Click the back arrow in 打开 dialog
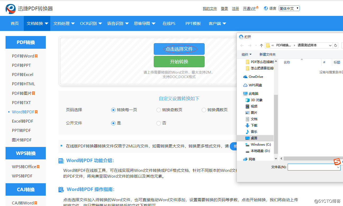This screenshot has width=343, height=206. [242, 46]
